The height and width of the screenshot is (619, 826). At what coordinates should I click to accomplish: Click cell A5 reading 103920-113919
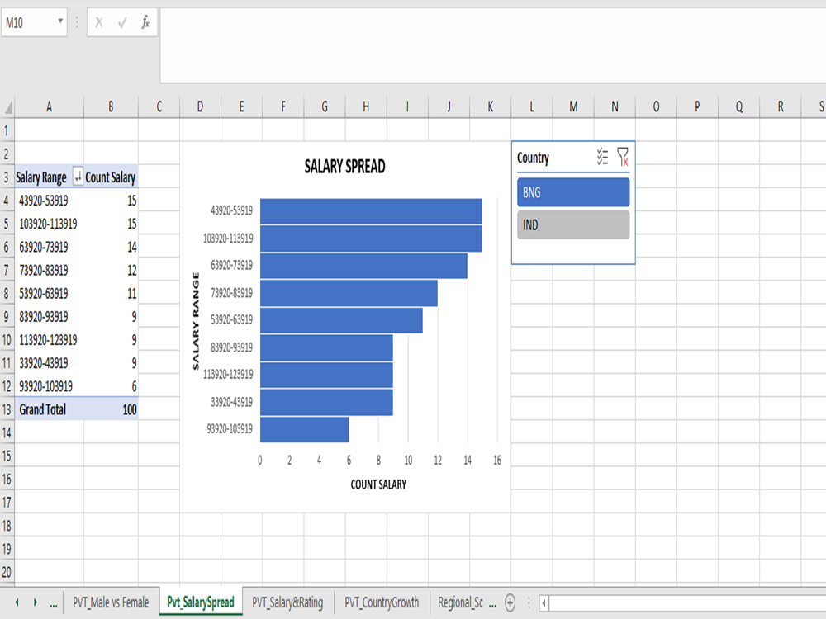point(49,224)
